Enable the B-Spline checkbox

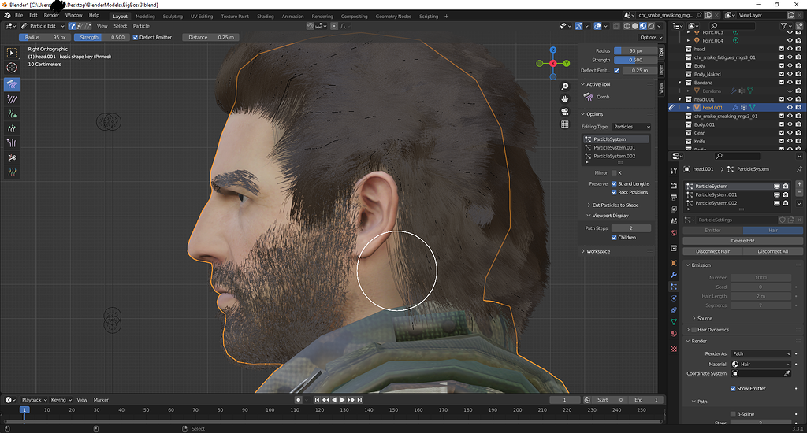pyautogui.click(x=733, y=414)
